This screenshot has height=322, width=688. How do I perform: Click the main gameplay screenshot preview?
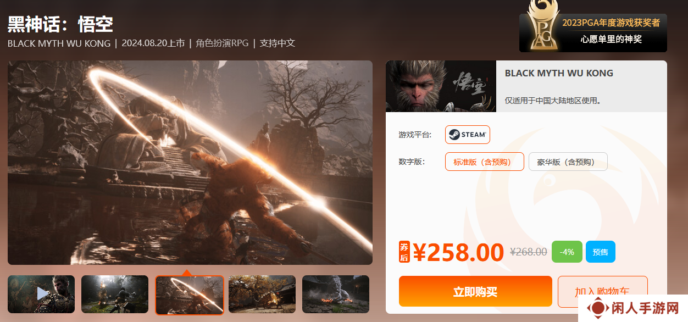[x=190, y=163]
